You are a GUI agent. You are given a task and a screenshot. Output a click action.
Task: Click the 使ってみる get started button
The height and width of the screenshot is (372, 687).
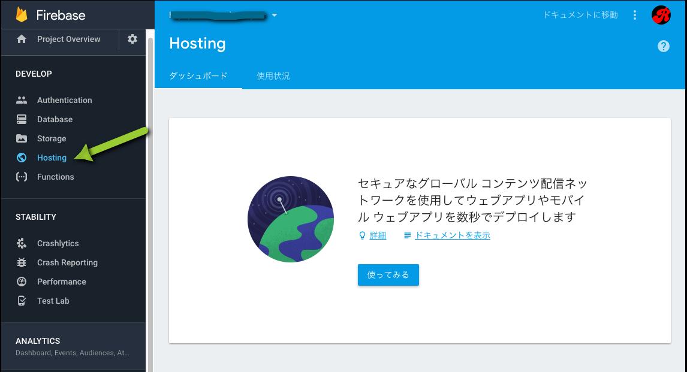[x=388, y=275]
